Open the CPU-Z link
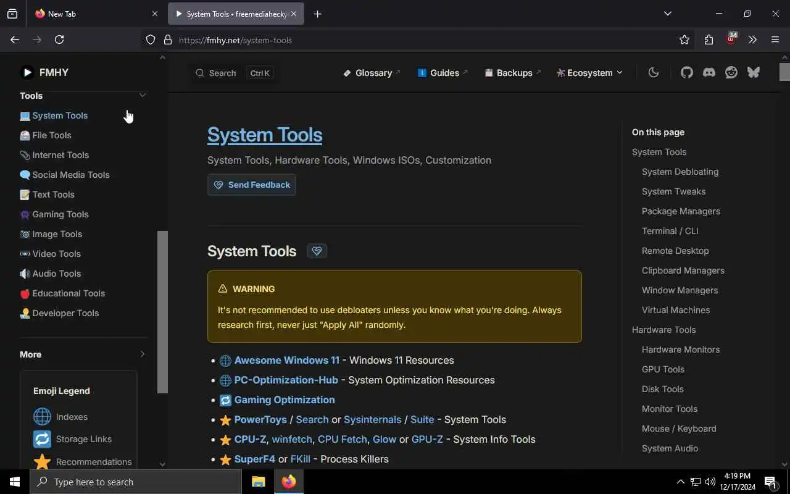This screenshot has width=790, height=494. point(251,439)
